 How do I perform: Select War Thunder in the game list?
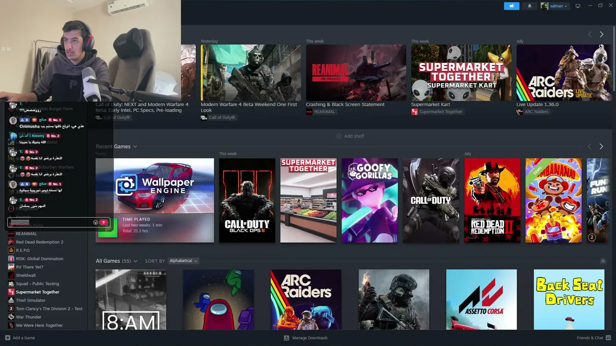[29, 317]
